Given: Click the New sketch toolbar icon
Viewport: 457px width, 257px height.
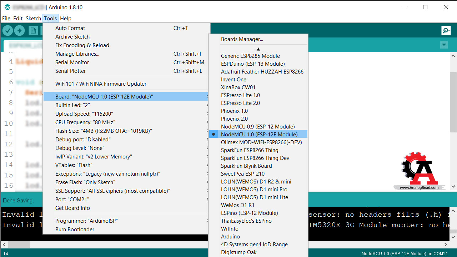Looking at the screenshot, I should click(x=33, y=31).
